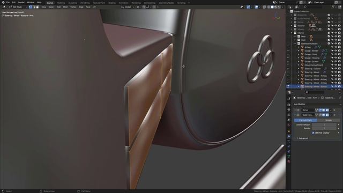The height and width of the screenshot is (193, 343).
Task: Remove the Mirror modifier with X icon
Action: click(x=334, y=110)
